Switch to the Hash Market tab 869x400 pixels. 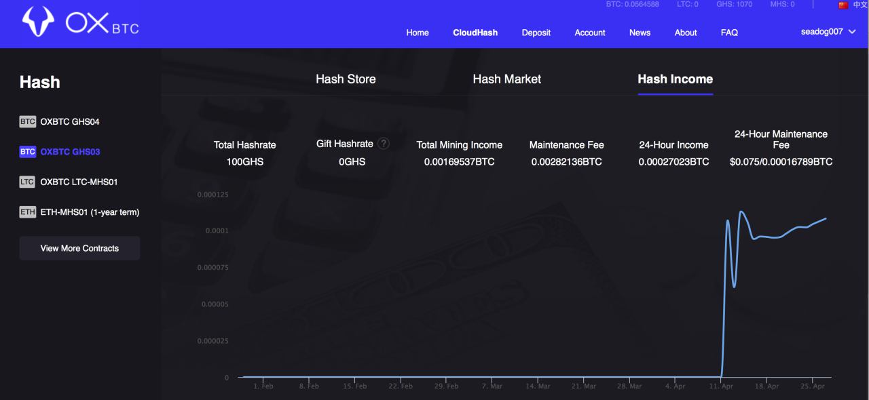tap(507, 79)
